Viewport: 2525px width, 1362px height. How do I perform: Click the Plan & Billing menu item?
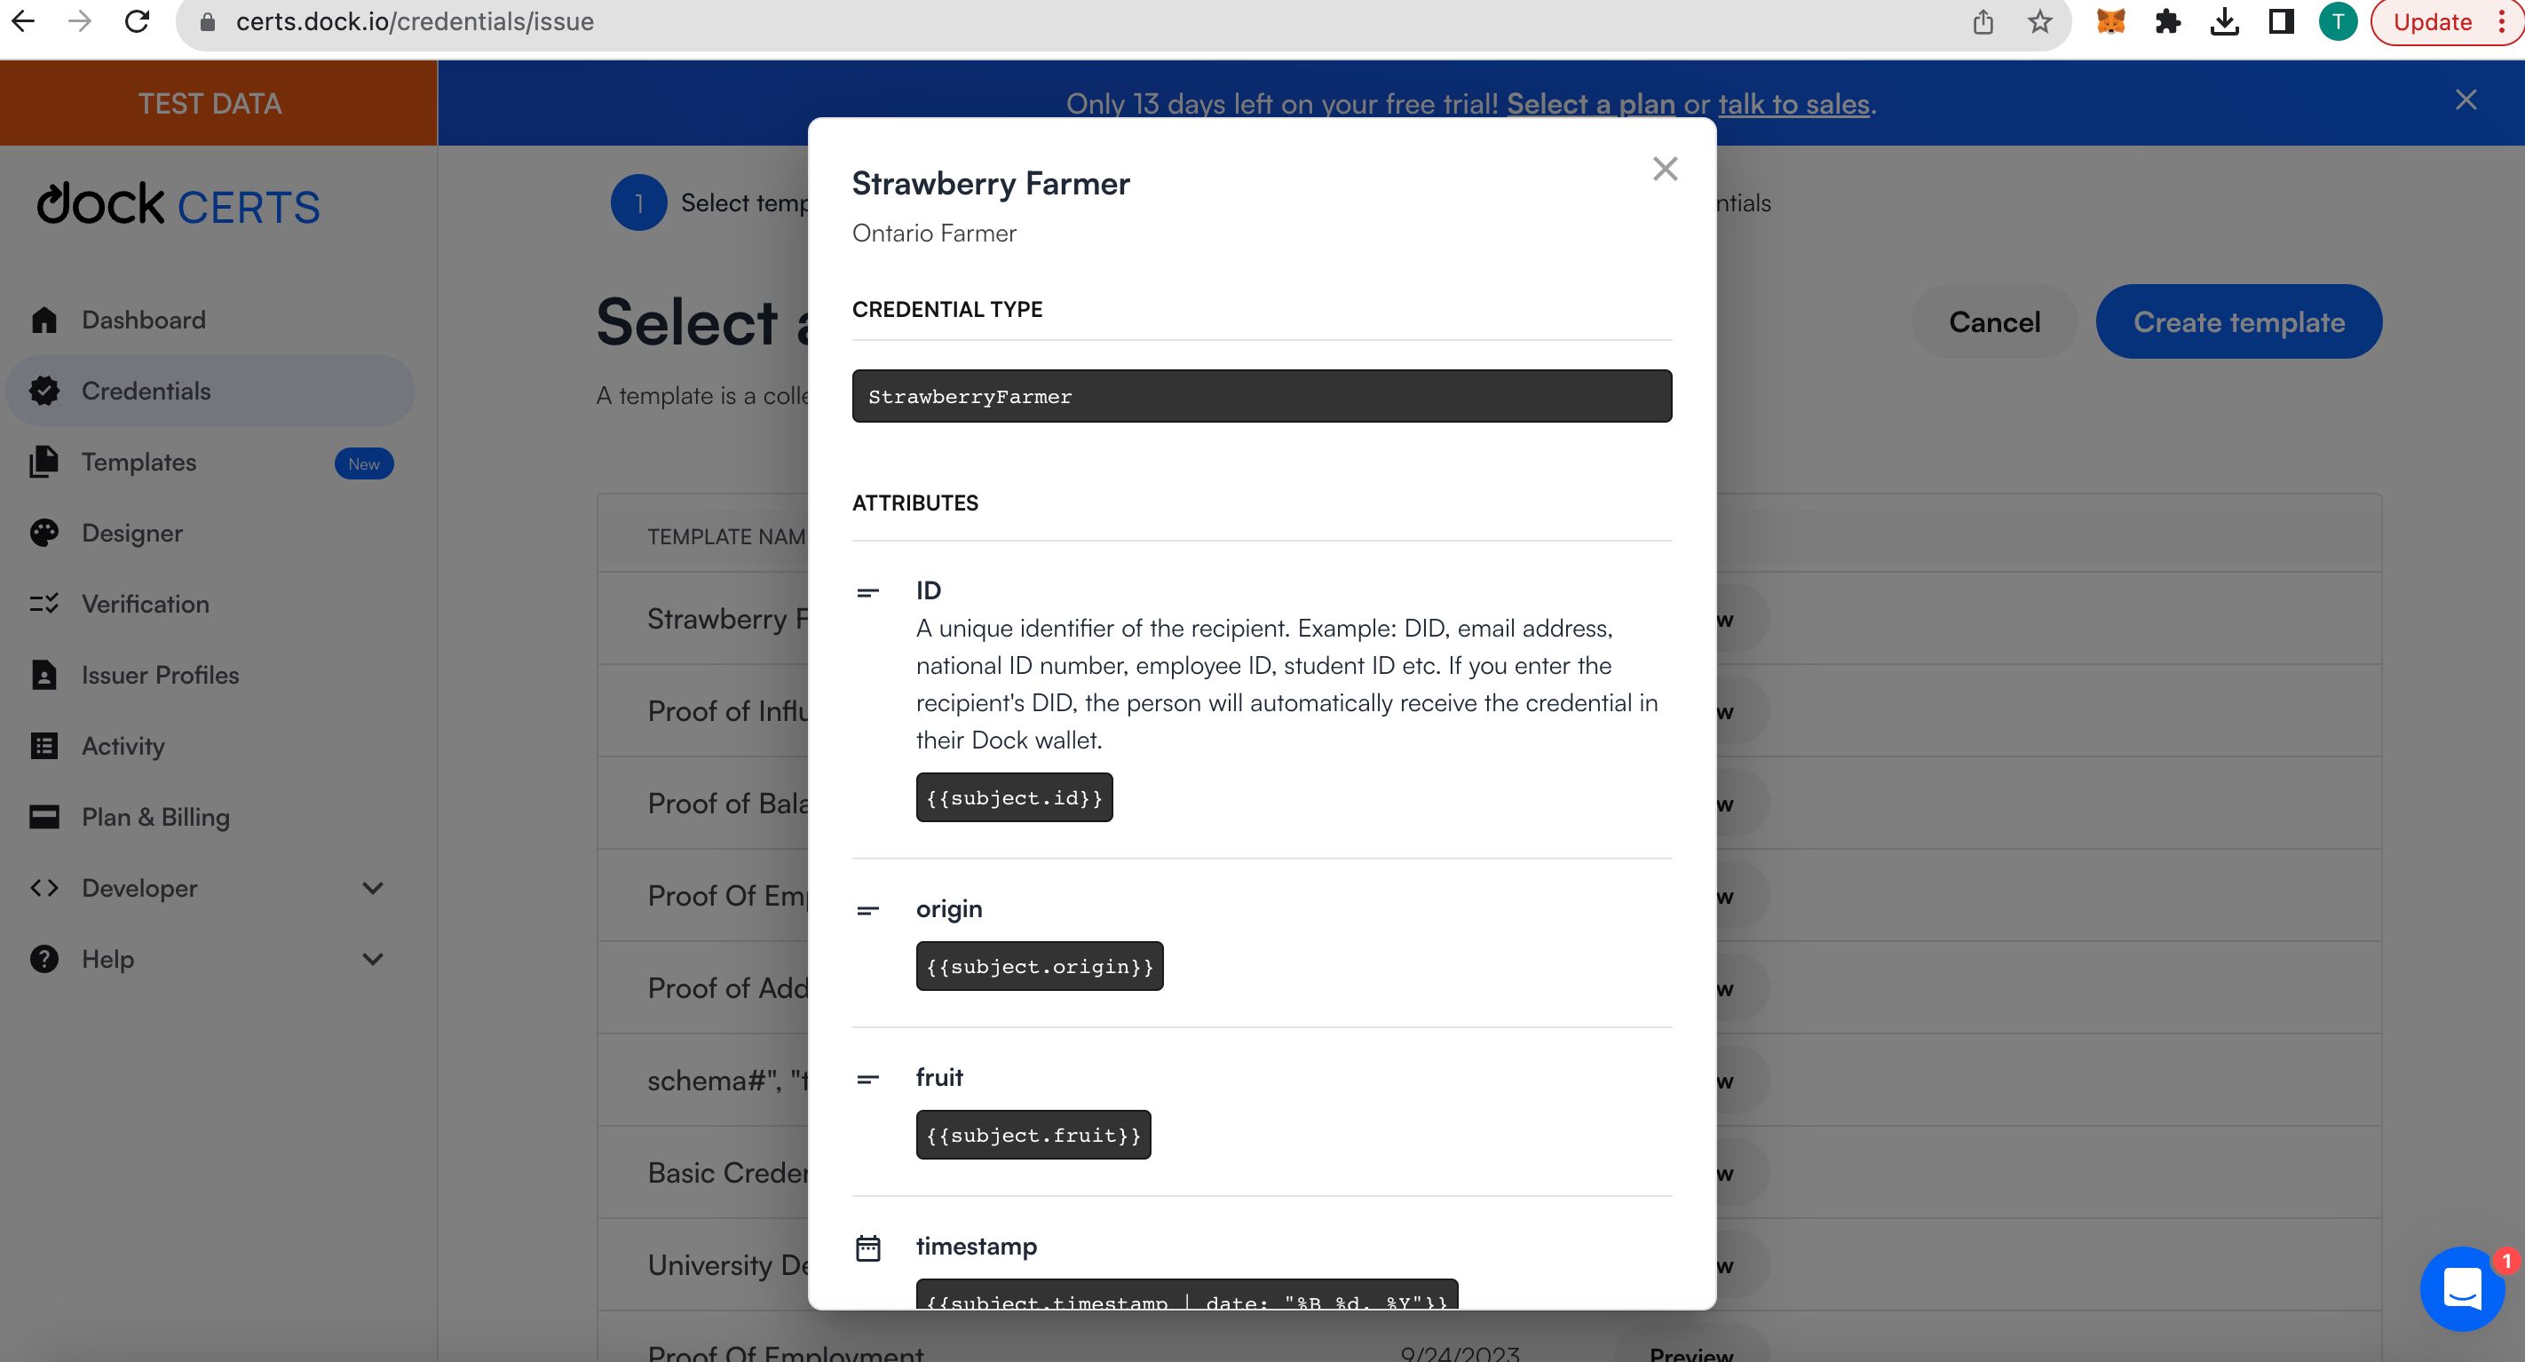pyautogui.click(x=154, y=817)
